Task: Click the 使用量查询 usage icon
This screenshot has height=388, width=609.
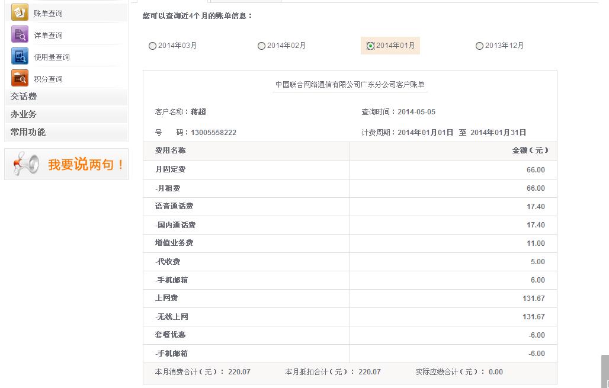Action: point(20,57)
